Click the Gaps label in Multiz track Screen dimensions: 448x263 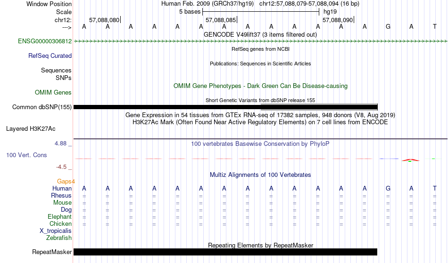point(66,182)
